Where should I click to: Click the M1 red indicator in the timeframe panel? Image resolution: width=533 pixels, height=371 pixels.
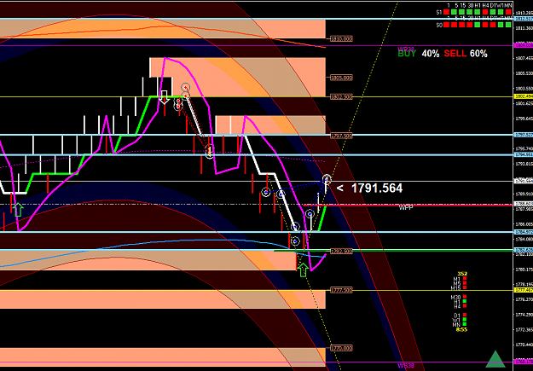[x=465, y=278]
